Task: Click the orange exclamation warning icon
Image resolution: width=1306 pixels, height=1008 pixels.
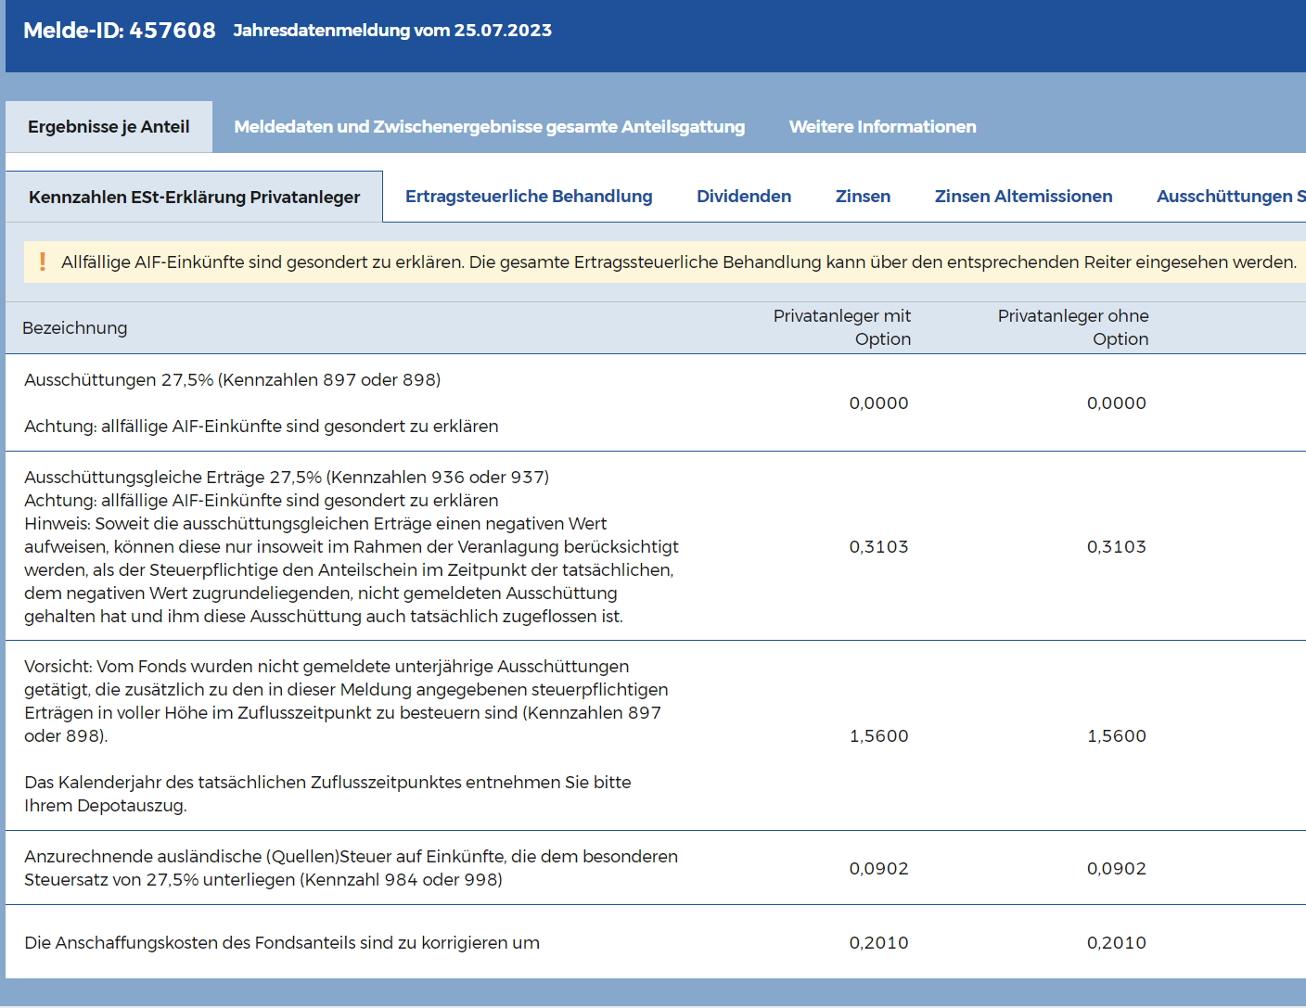Action: [43, 262]
